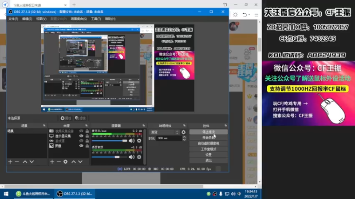Click the OBS preview canvas
Screen dimensions: 355x199
click(118, 68)
